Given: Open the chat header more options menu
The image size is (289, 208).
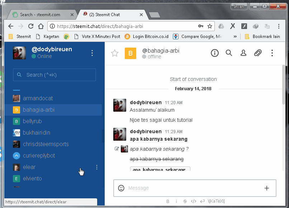Looking at the screenshot, I should (272, 53).
